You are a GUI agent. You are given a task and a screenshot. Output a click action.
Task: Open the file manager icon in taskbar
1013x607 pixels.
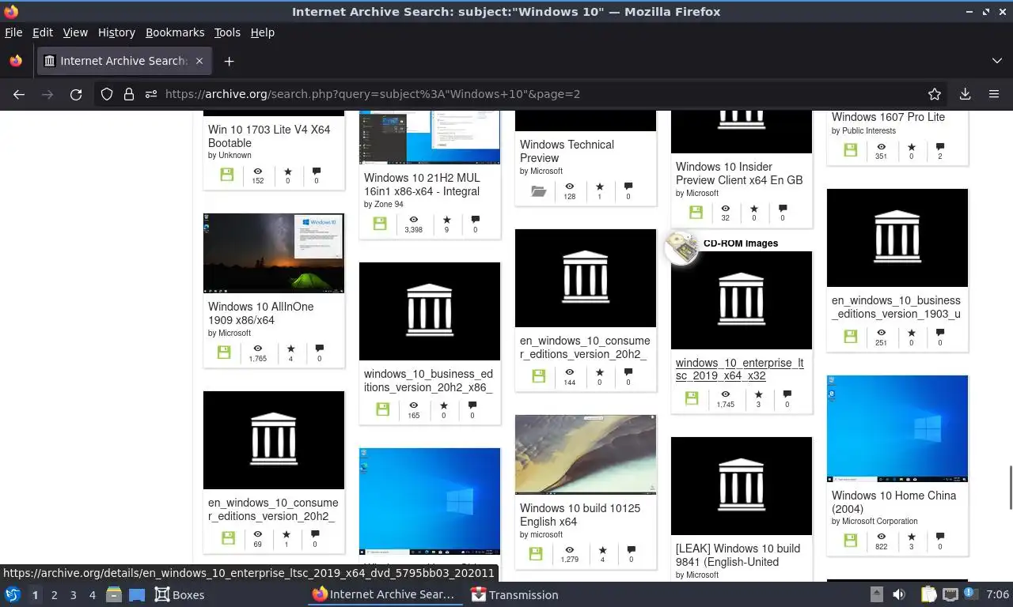[x=113, y=594]
